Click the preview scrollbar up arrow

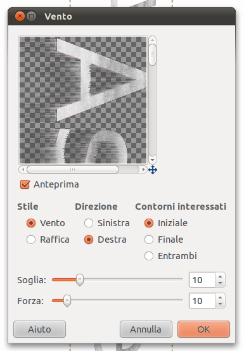pos(152,41)
